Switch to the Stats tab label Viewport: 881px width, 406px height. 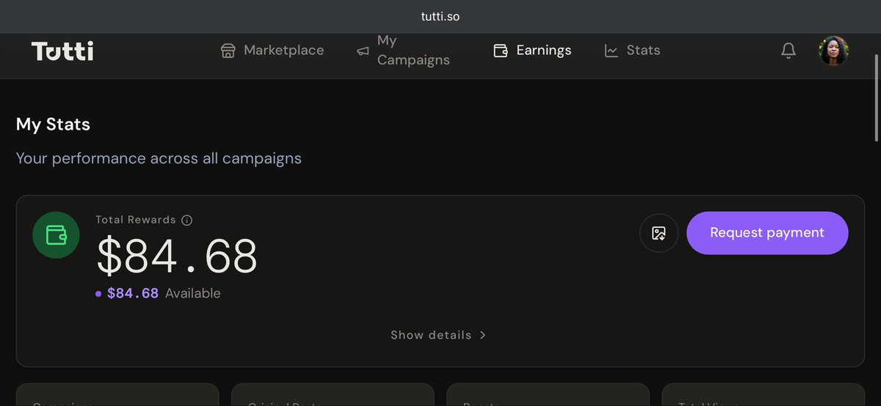643,51
